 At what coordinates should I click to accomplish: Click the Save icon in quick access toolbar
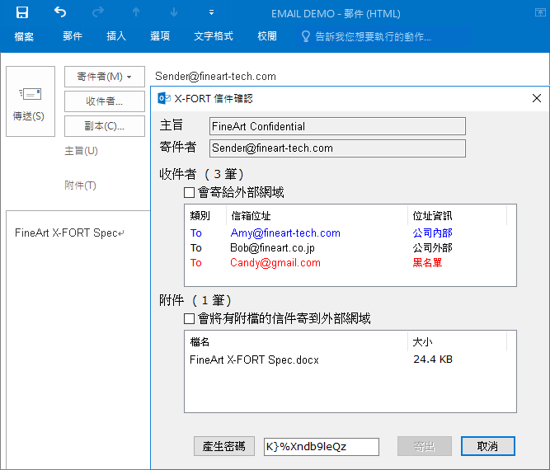22,12
